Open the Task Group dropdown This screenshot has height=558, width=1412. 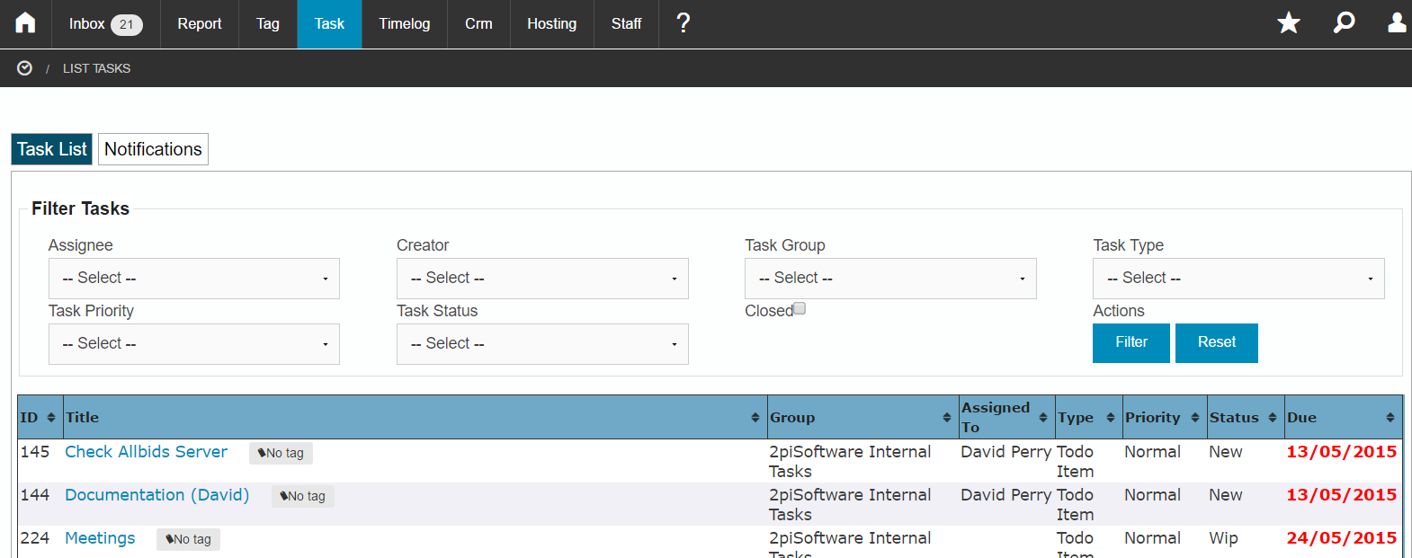point(890,279)
